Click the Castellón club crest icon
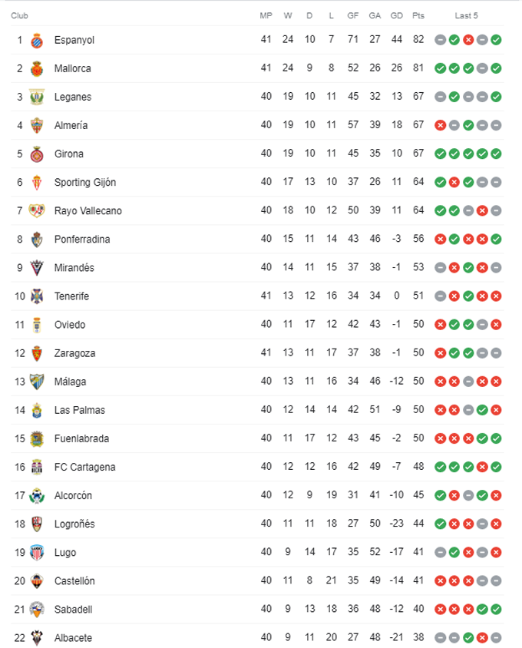 pos(37,581)
